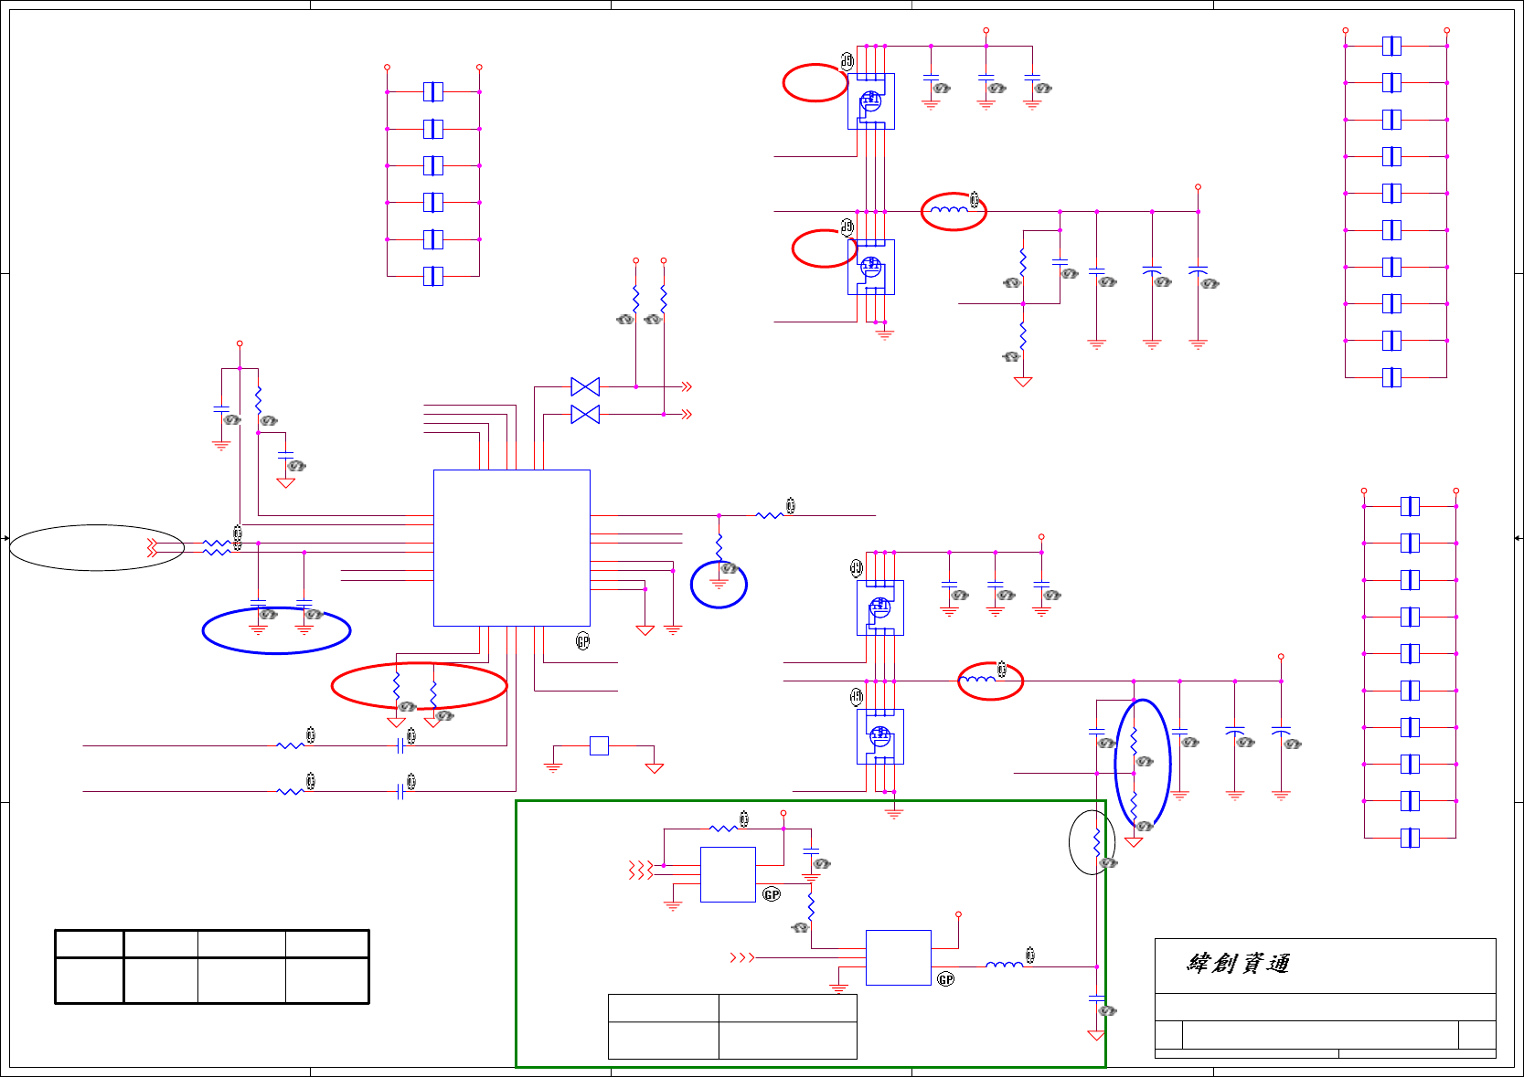Select the bottommost MOSFET symbol
The width and height of the screenshot is (1524, 1077).
880,736
